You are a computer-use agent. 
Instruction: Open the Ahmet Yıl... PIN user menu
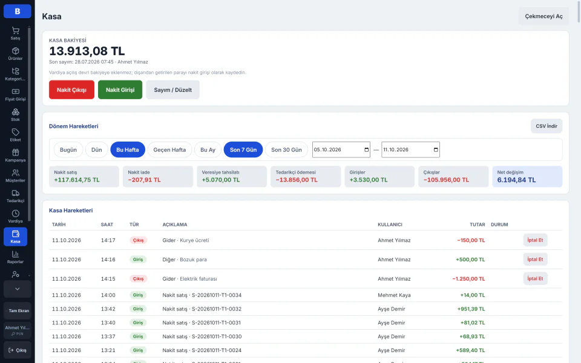click(18, 330)
